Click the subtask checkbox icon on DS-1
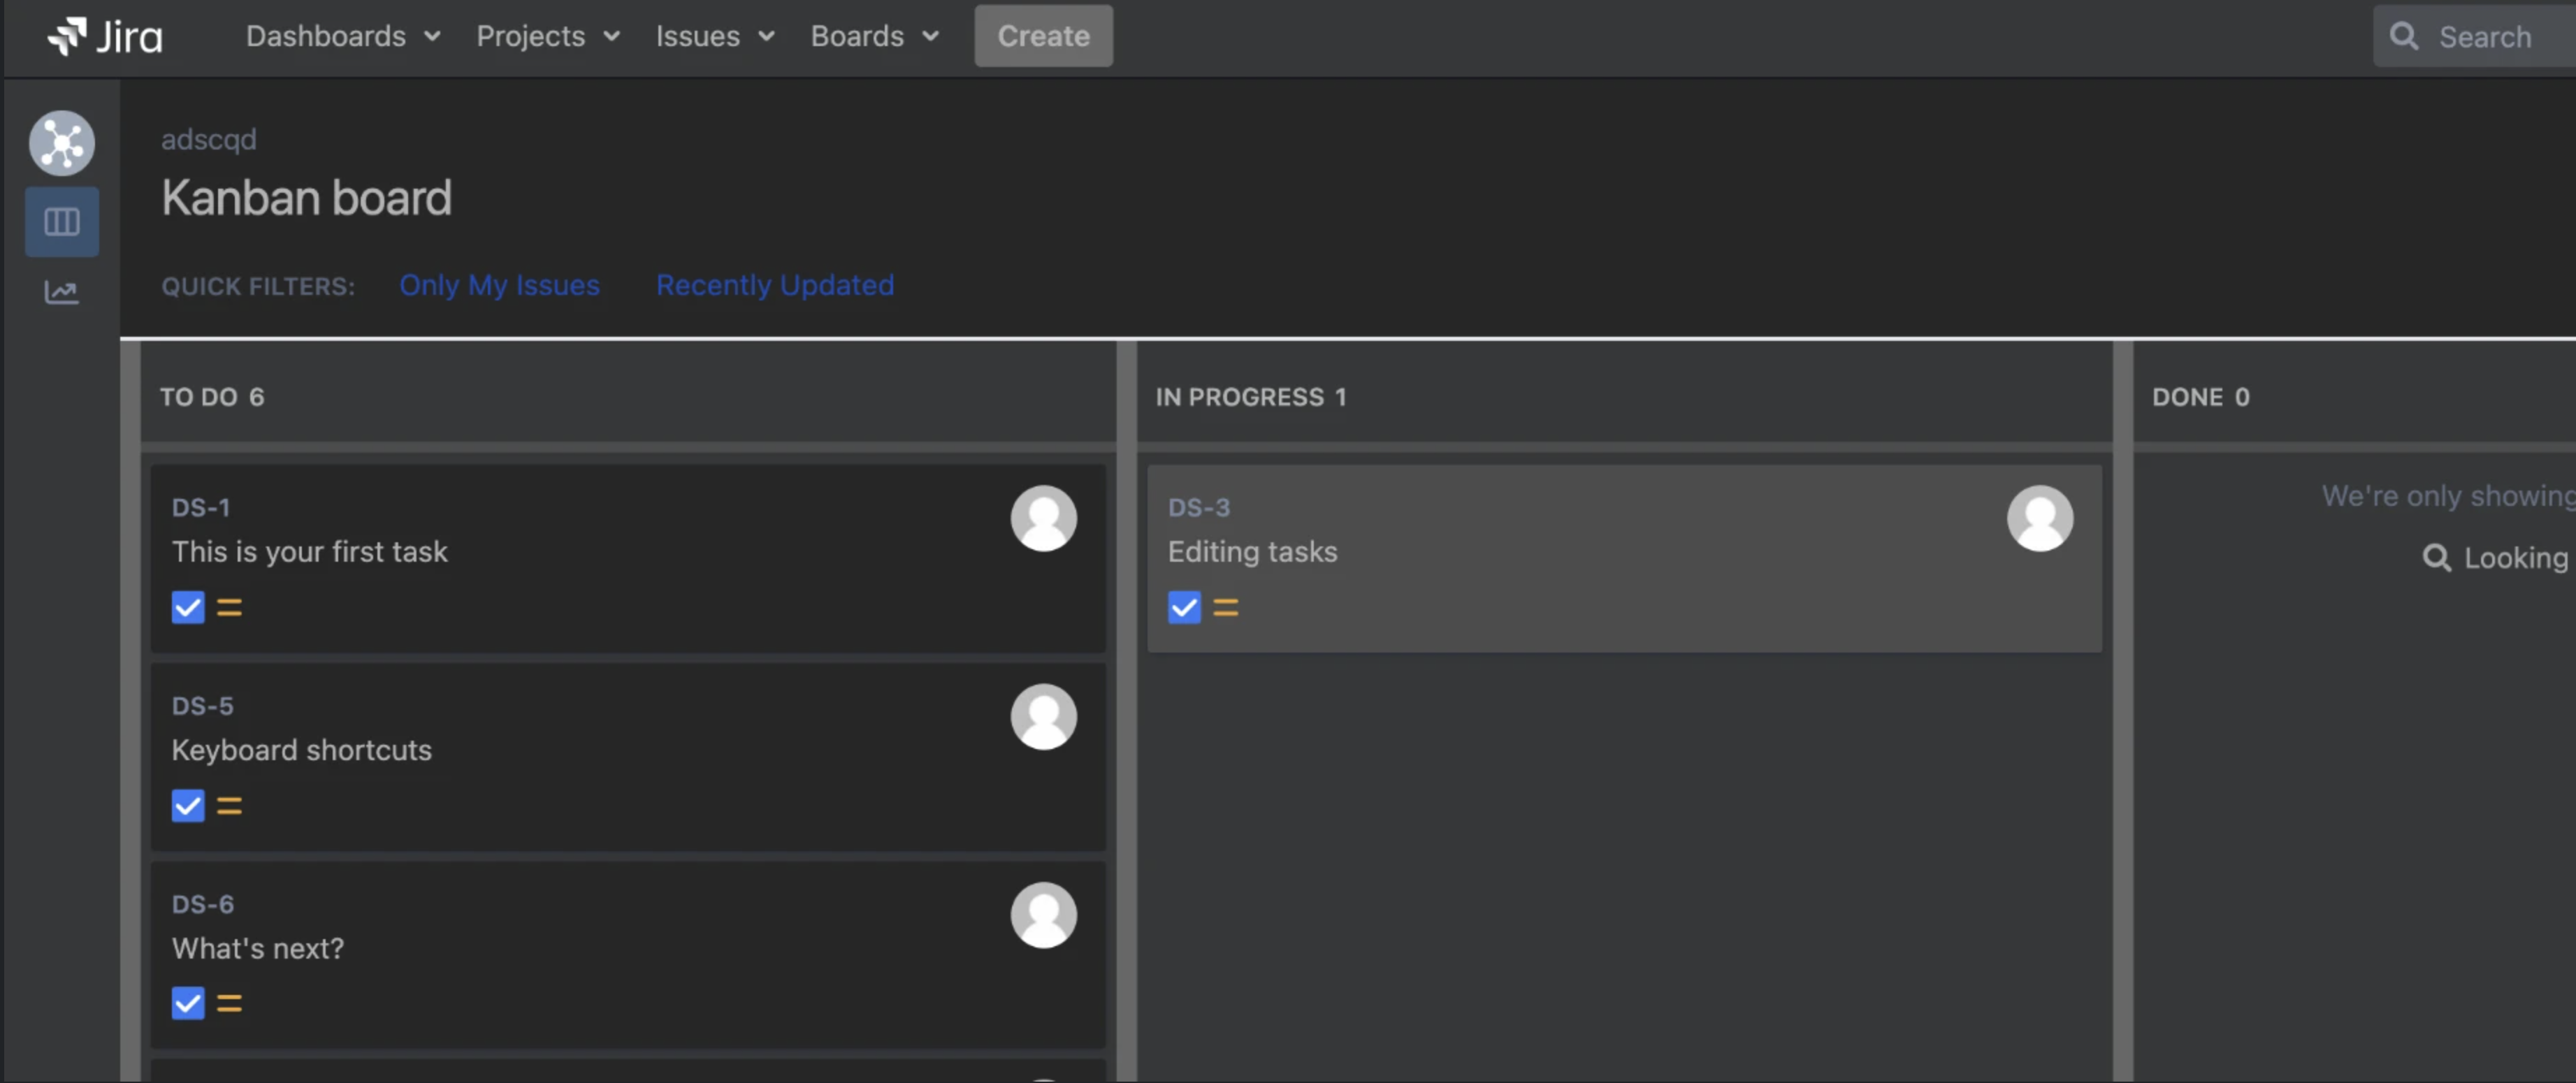 click(x=187, y=608)
